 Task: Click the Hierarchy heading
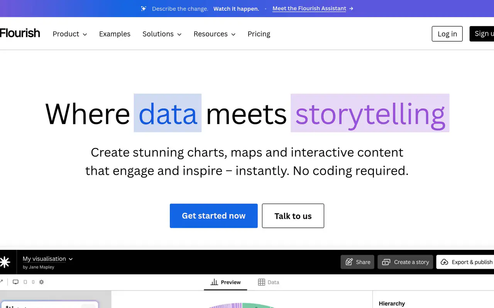pyautogui.click(x=392, y=304)
